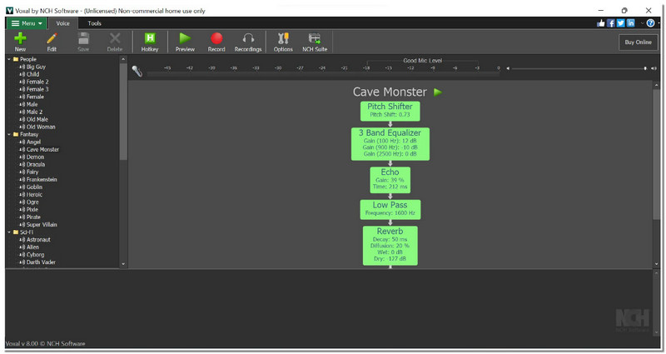Select the Old Male voice
The image size is (666, 354).
[x=37, y=119]
